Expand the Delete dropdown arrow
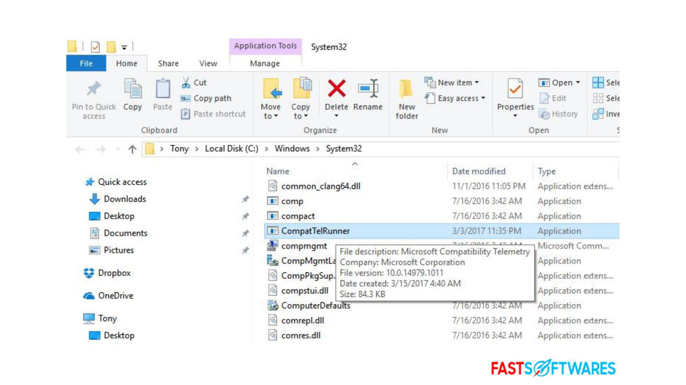The height and width of the screenshot is (385, 686). [x=336, y=116]
